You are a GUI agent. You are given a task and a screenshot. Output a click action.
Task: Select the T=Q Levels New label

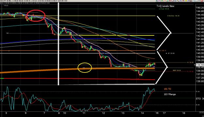165,6
